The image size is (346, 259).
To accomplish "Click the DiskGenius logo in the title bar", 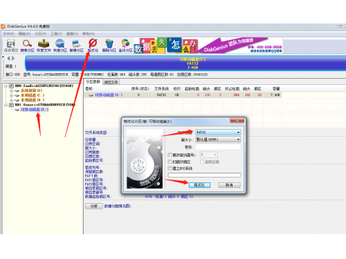I will point(3,26).
